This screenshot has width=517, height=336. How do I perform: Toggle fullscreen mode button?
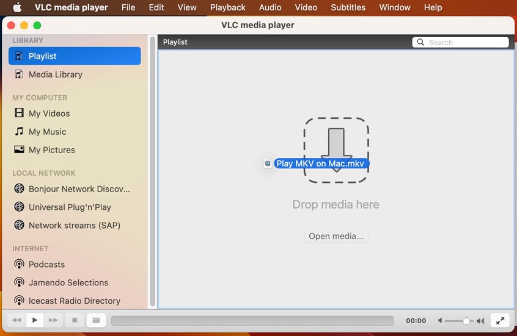pos(500,320)
